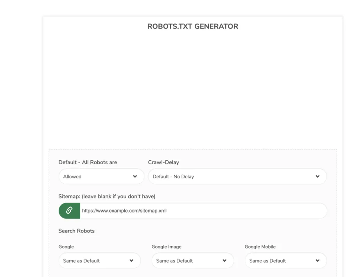Open the "Allowed" dropdown for all robots
The height and width of the screenshot is (277, 348).
coord(101,176)
